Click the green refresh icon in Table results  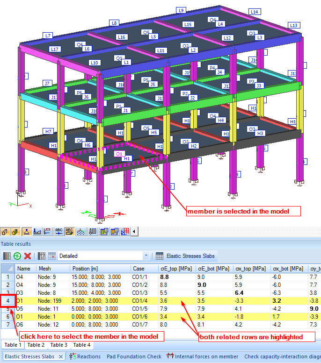click(x=17, y=256)
